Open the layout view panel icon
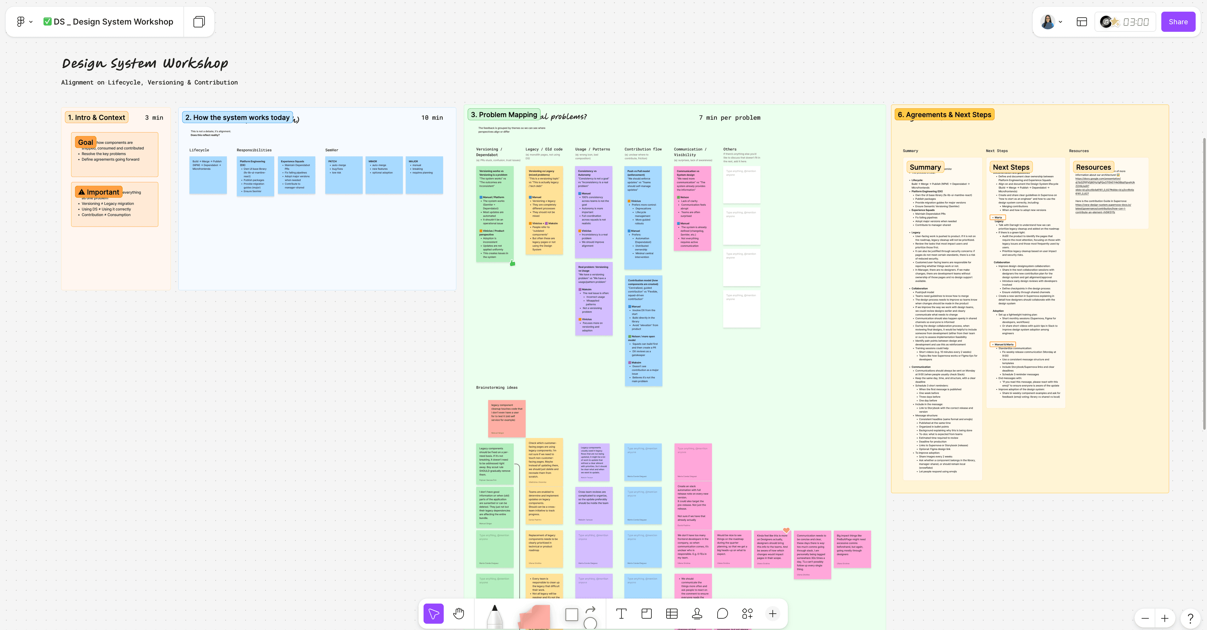 pos(1082,21)
